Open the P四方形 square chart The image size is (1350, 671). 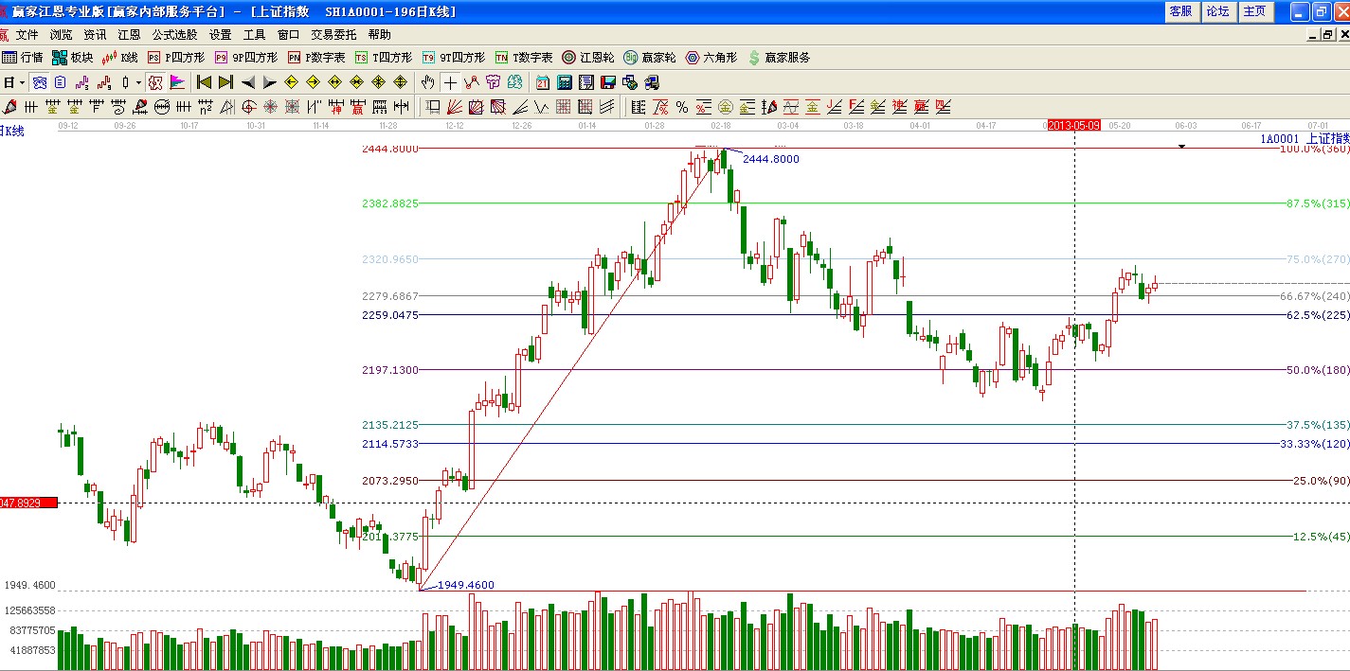[175, 58]
